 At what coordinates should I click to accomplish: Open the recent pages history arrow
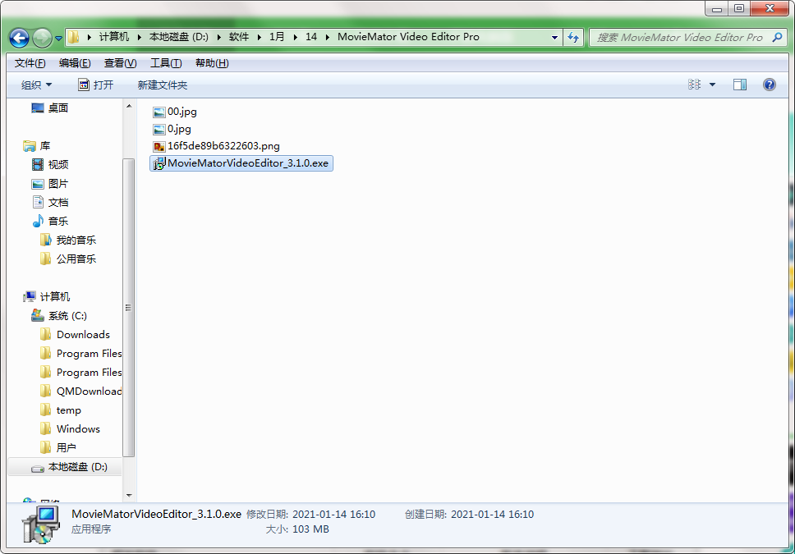tap(59, 38)
